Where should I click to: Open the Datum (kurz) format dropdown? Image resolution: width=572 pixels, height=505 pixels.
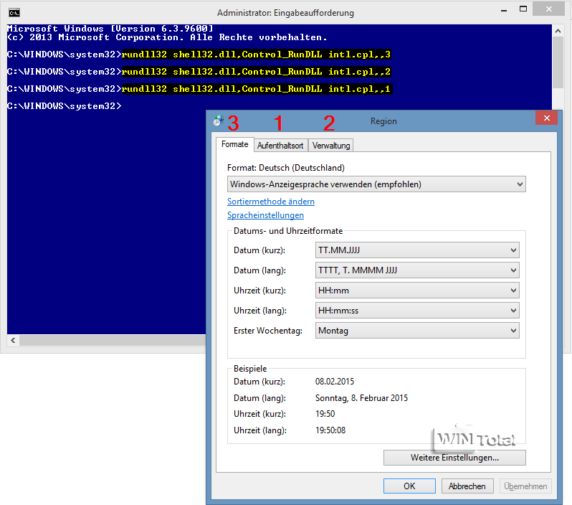[417, 250]
